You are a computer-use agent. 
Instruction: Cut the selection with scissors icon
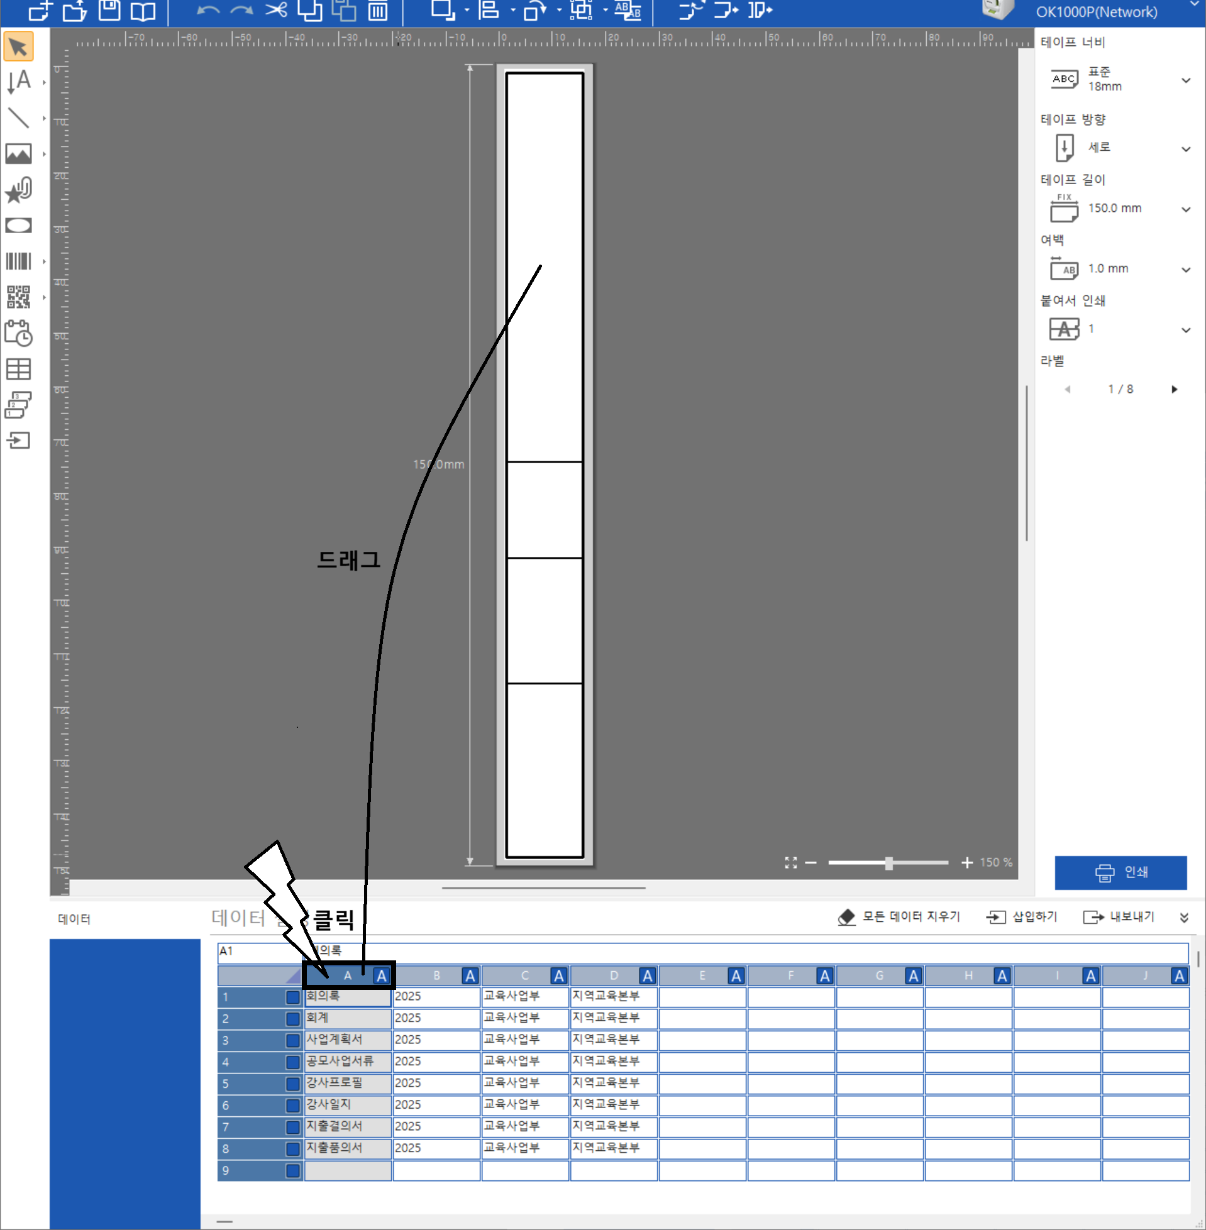(x=276, y=10)
